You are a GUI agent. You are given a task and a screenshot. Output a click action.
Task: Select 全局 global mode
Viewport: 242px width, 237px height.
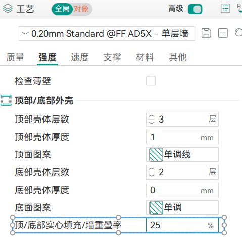[62, 9]
